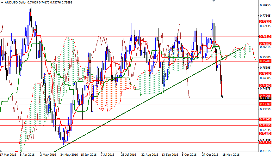Select the red 0.71710 price level label
This screenshot has height=157, width=273.
(x=265, y=142)
